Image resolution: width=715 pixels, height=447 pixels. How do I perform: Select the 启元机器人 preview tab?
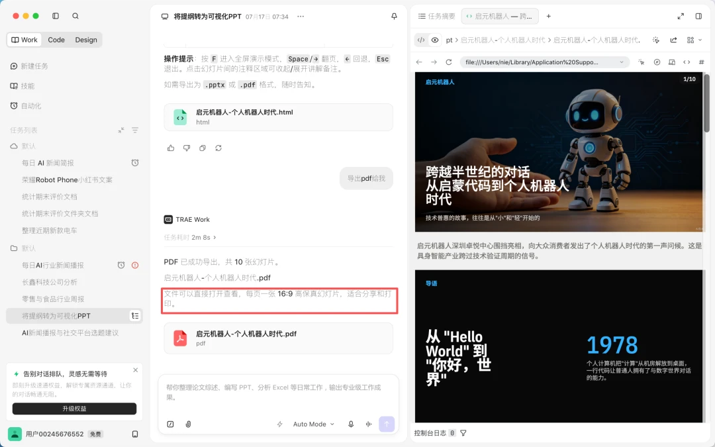(x=500, y=16)
